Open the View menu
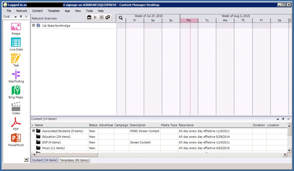The image size is (294, 171). (78, 11)
